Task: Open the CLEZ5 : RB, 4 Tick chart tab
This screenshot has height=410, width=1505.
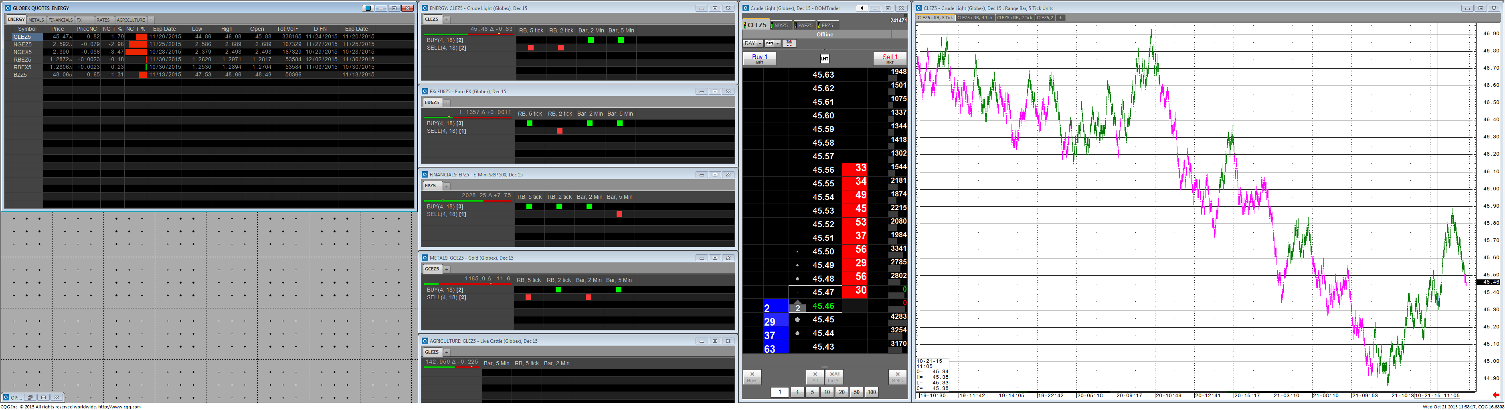Action: pyautogui.click(x=975, y=18)
